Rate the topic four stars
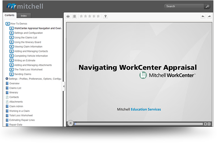217x143 pixels. [94, 16]
